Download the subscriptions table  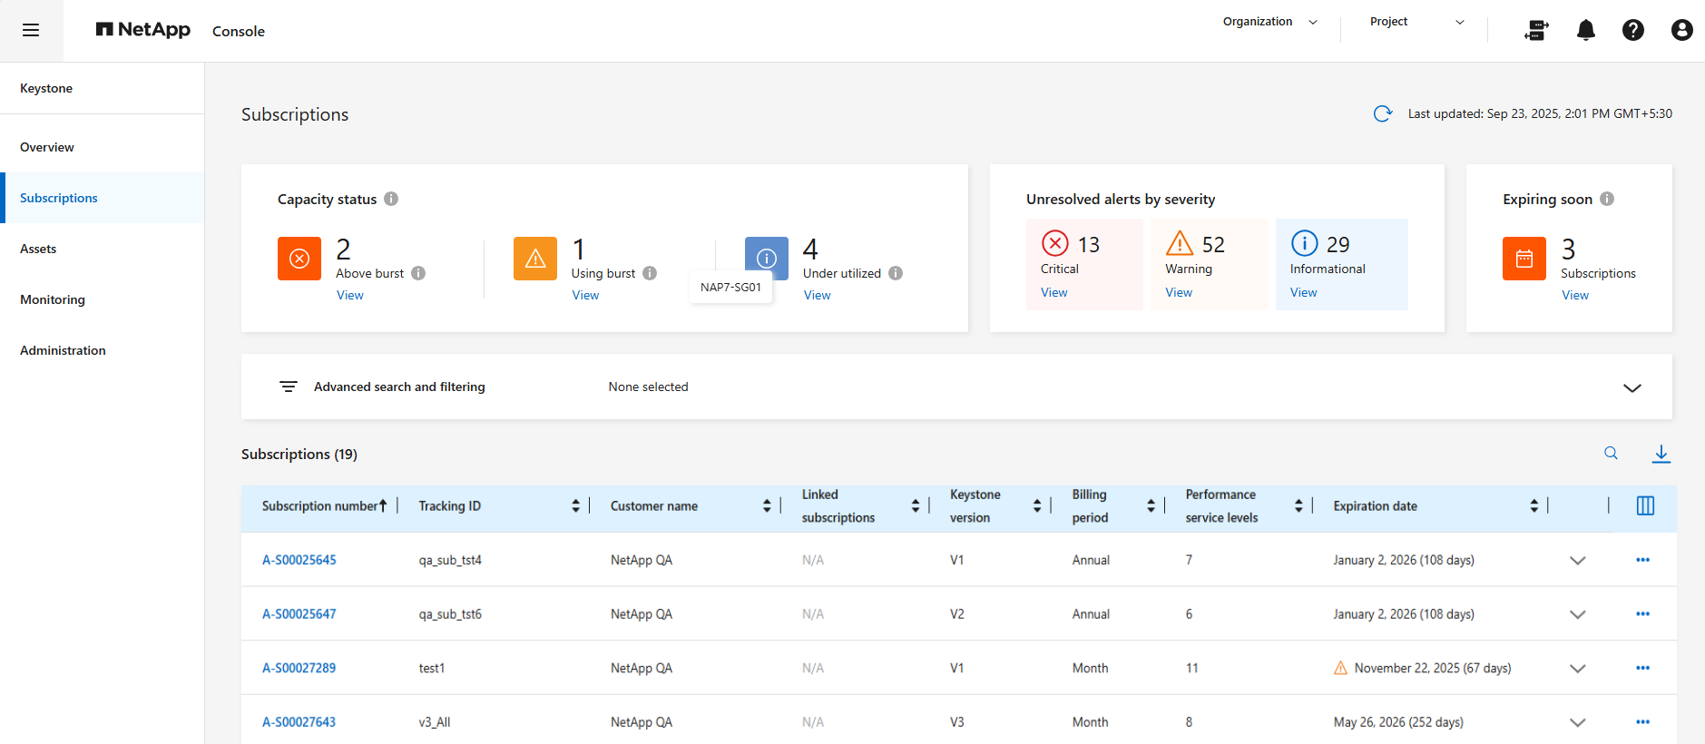1661,454
